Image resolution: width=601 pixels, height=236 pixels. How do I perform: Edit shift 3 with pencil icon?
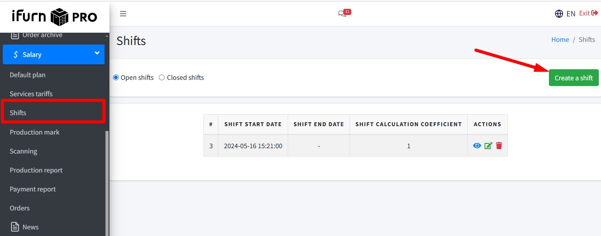(488, 146)
